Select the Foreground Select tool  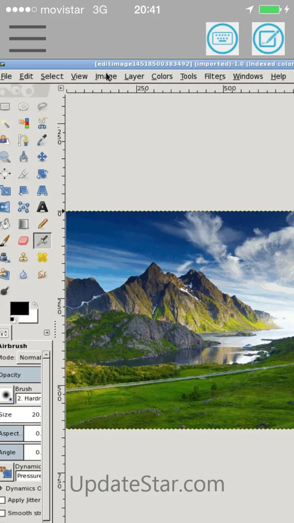5,140
